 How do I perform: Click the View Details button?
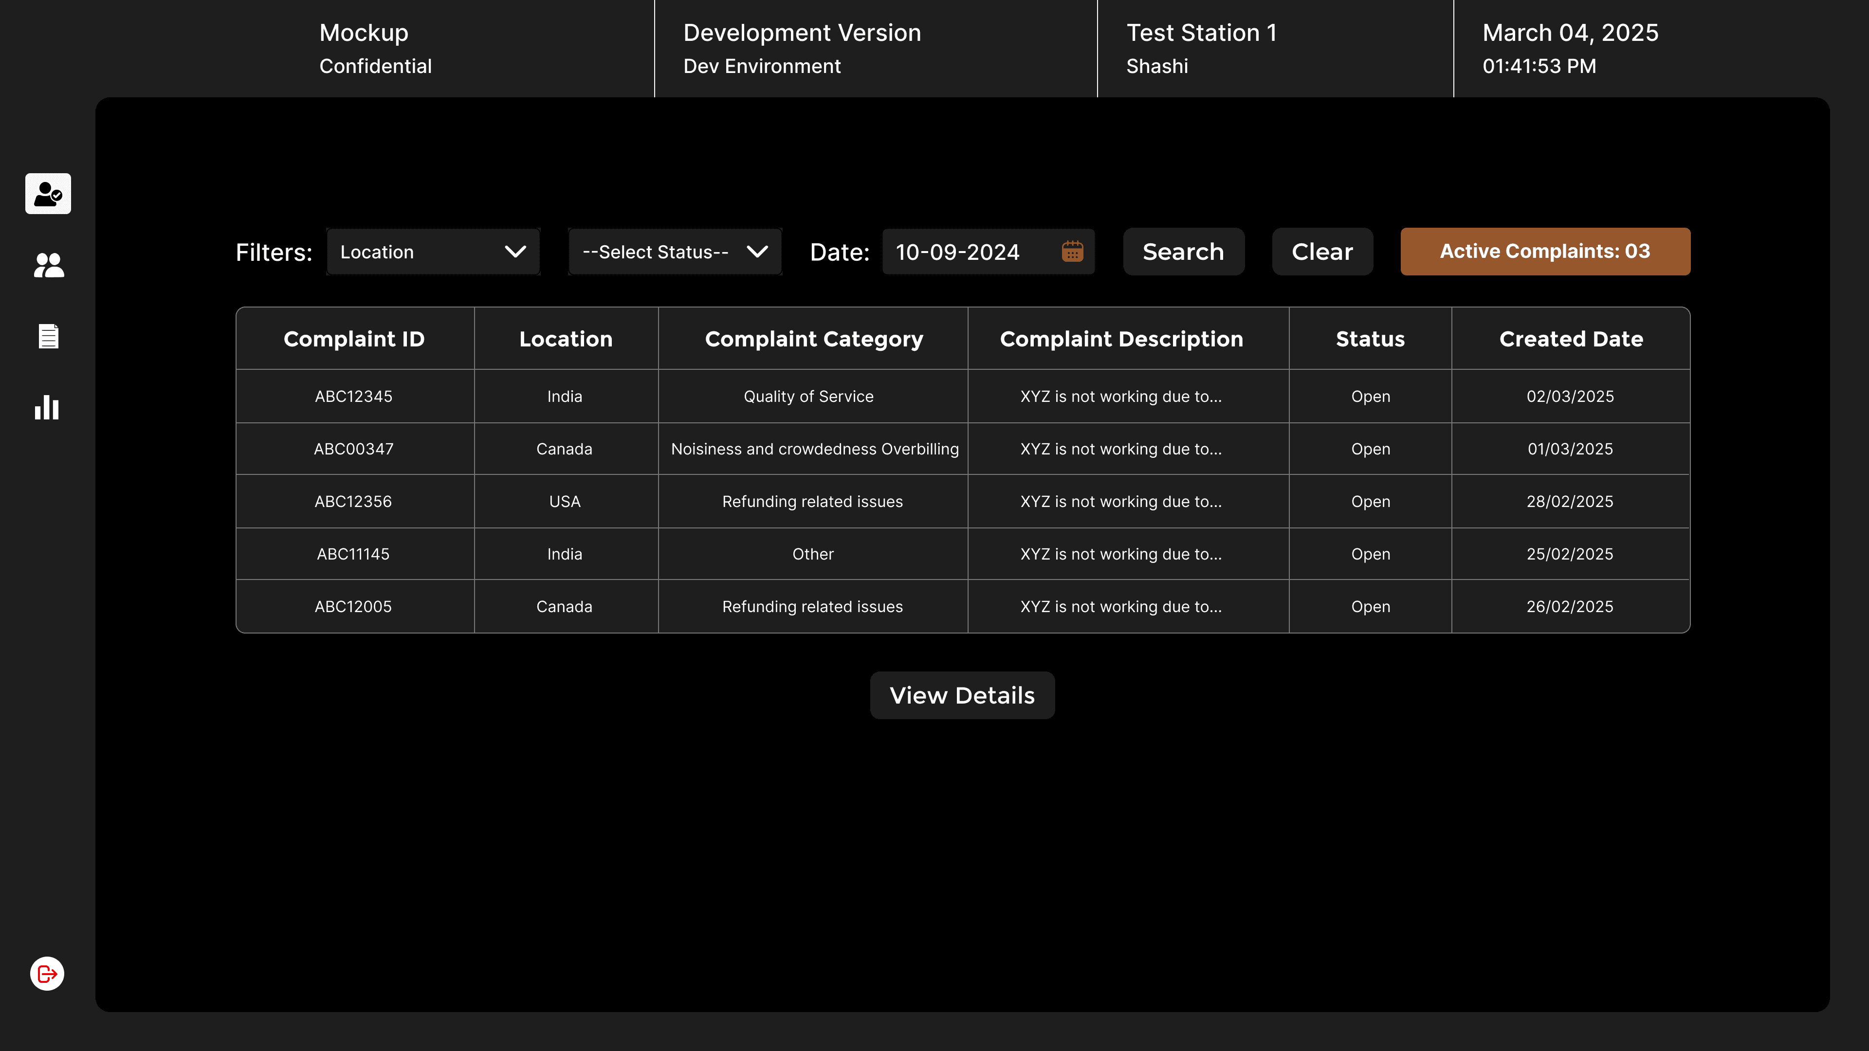[x=962, y=695]
